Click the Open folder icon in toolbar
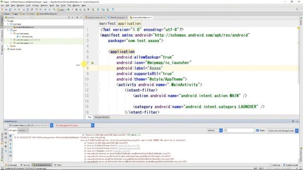This screenshot has height=170, width=303. tap(2, 9)
